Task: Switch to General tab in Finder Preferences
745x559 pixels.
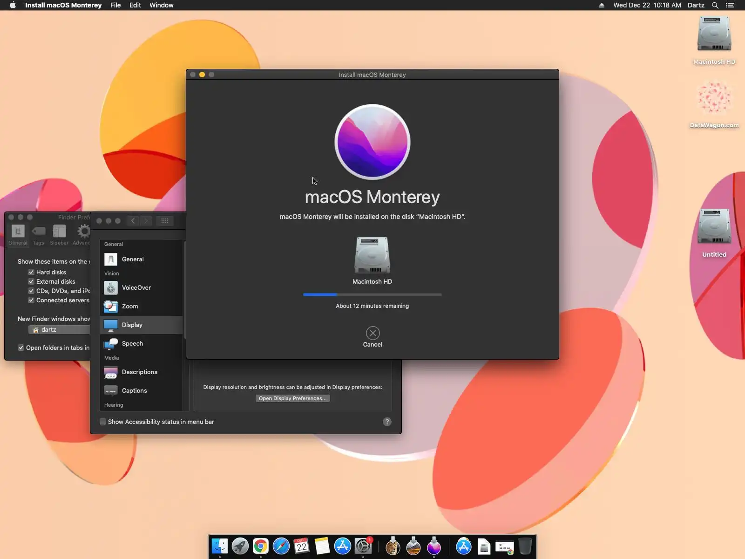Action: tap(18, 234)
